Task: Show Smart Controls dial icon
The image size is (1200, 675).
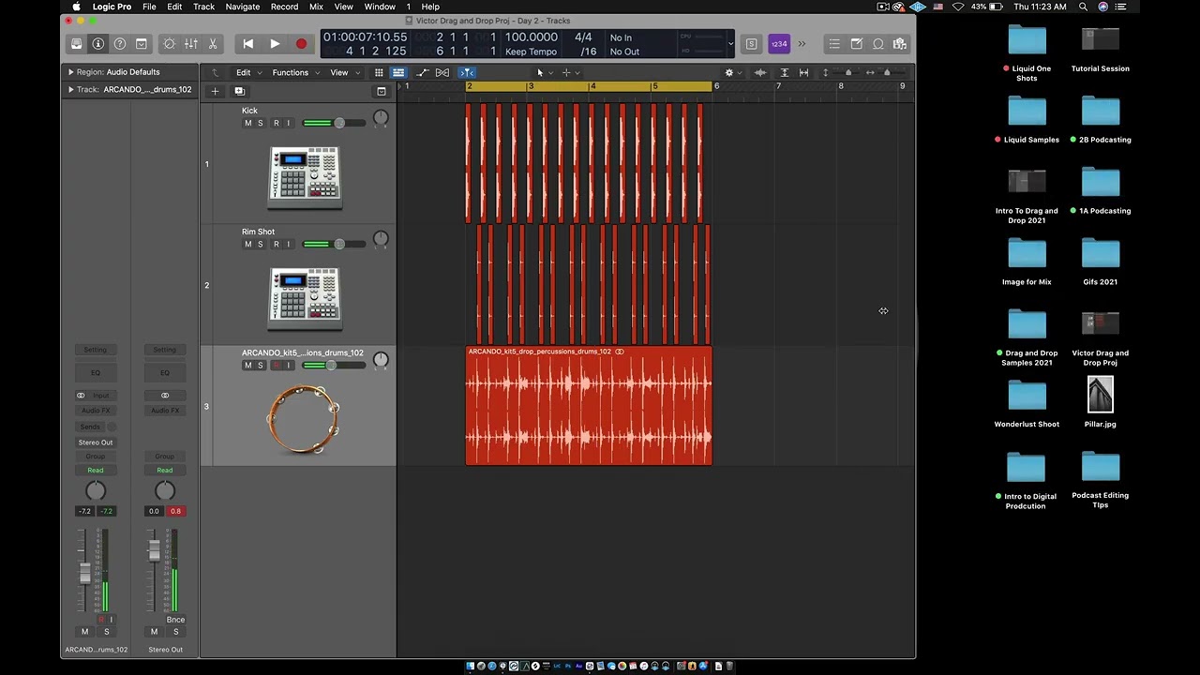Action: pyautogui.click(x=170, y=44)
